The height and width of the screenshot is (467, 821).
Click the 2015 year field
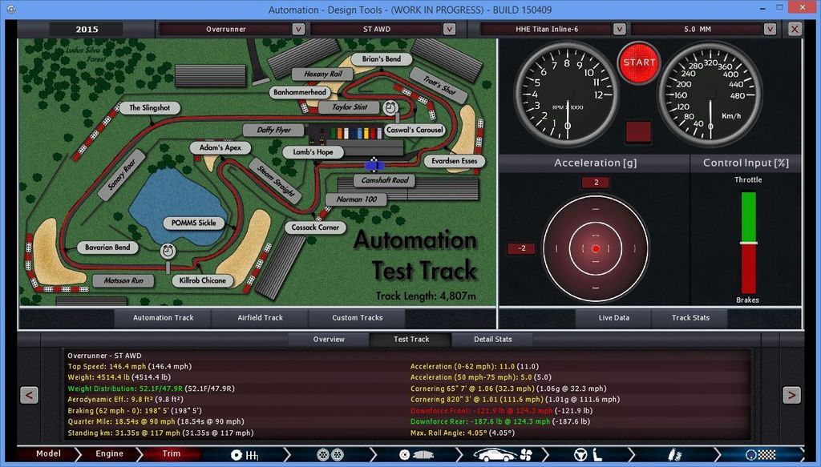coord(87,30)
